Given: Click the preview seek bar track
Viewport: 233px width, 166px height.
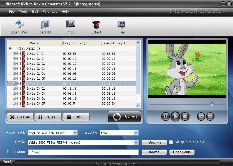Looking at the screenshot, I should (187, 105).
